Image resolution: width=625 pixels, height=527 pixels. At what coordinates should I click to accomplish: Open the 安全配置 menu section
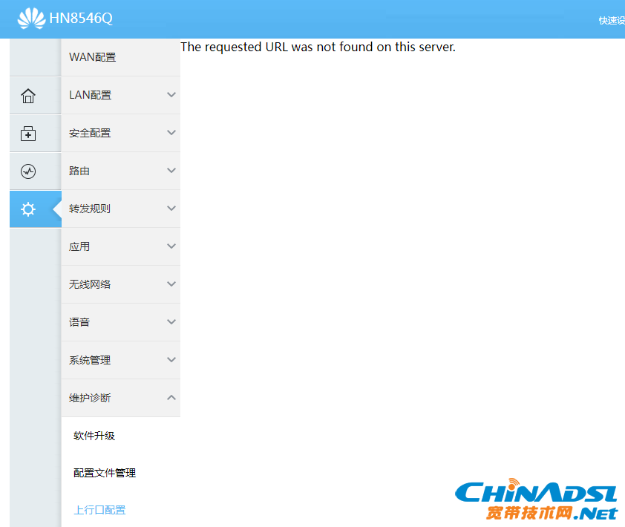coord(121,133)
